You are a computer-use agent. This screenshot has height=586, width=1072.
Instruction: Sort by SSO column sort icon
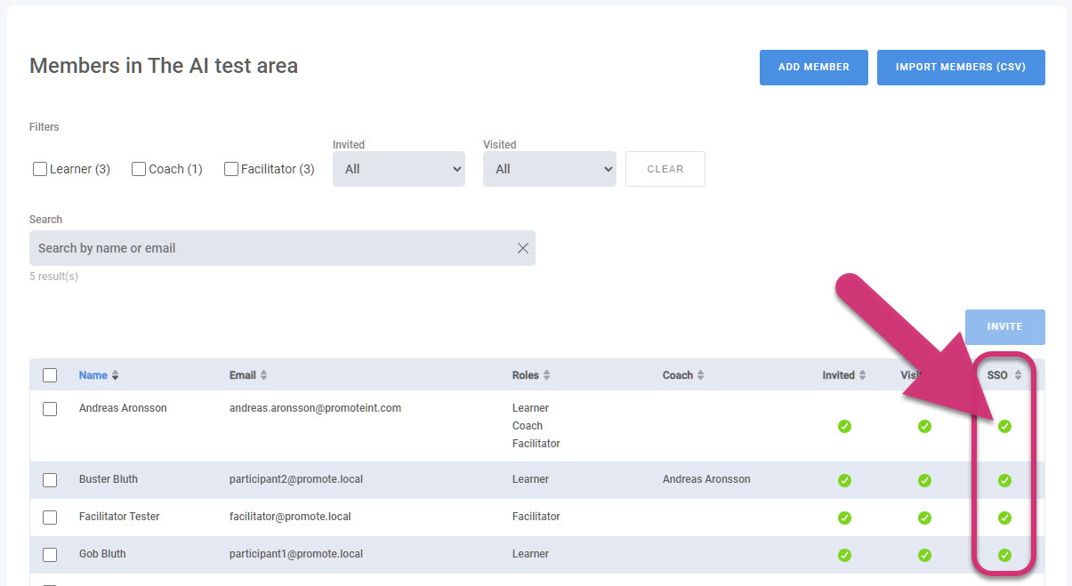[1018, 375]
